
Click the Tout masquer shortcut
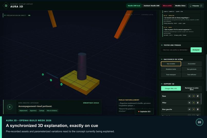(x=171, y=75)
